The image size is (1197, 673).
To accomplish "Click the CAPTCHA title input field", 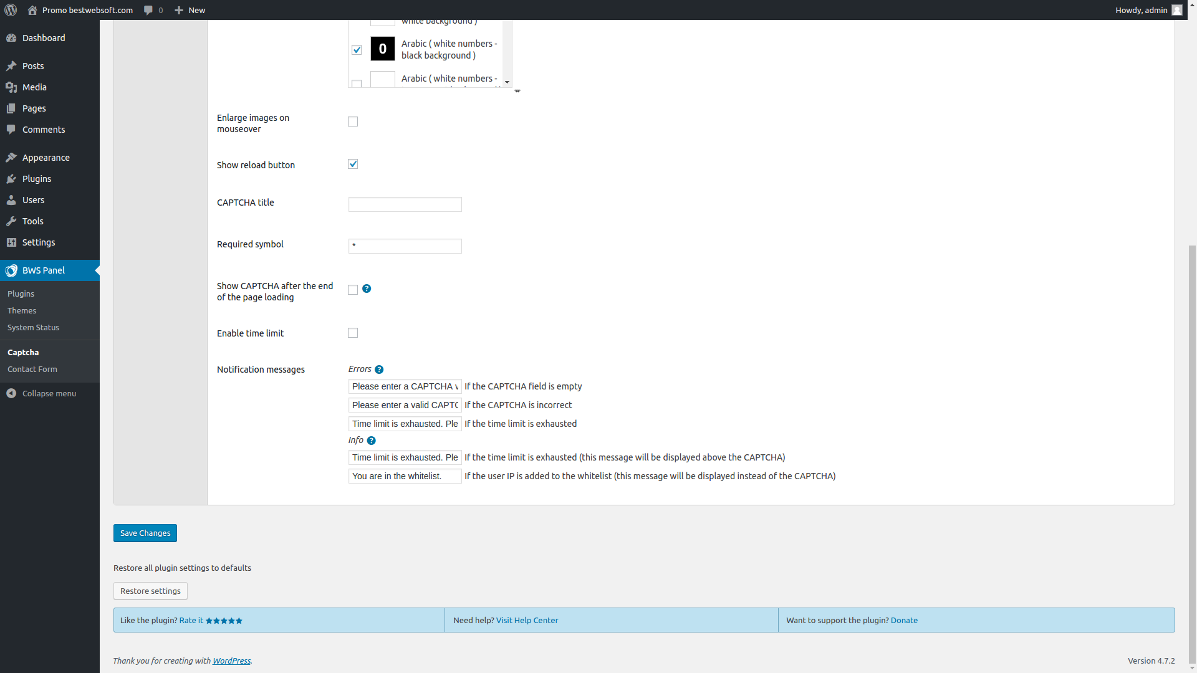I will pyautogui.click(x=405, y=204).
